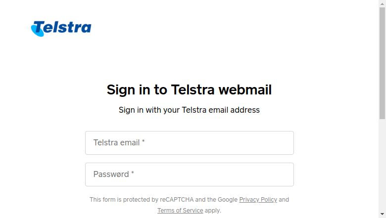386x218 pixels.
Task: Click the 'Sign in to Telstra webmail' heading
Action: coord(189,89)
